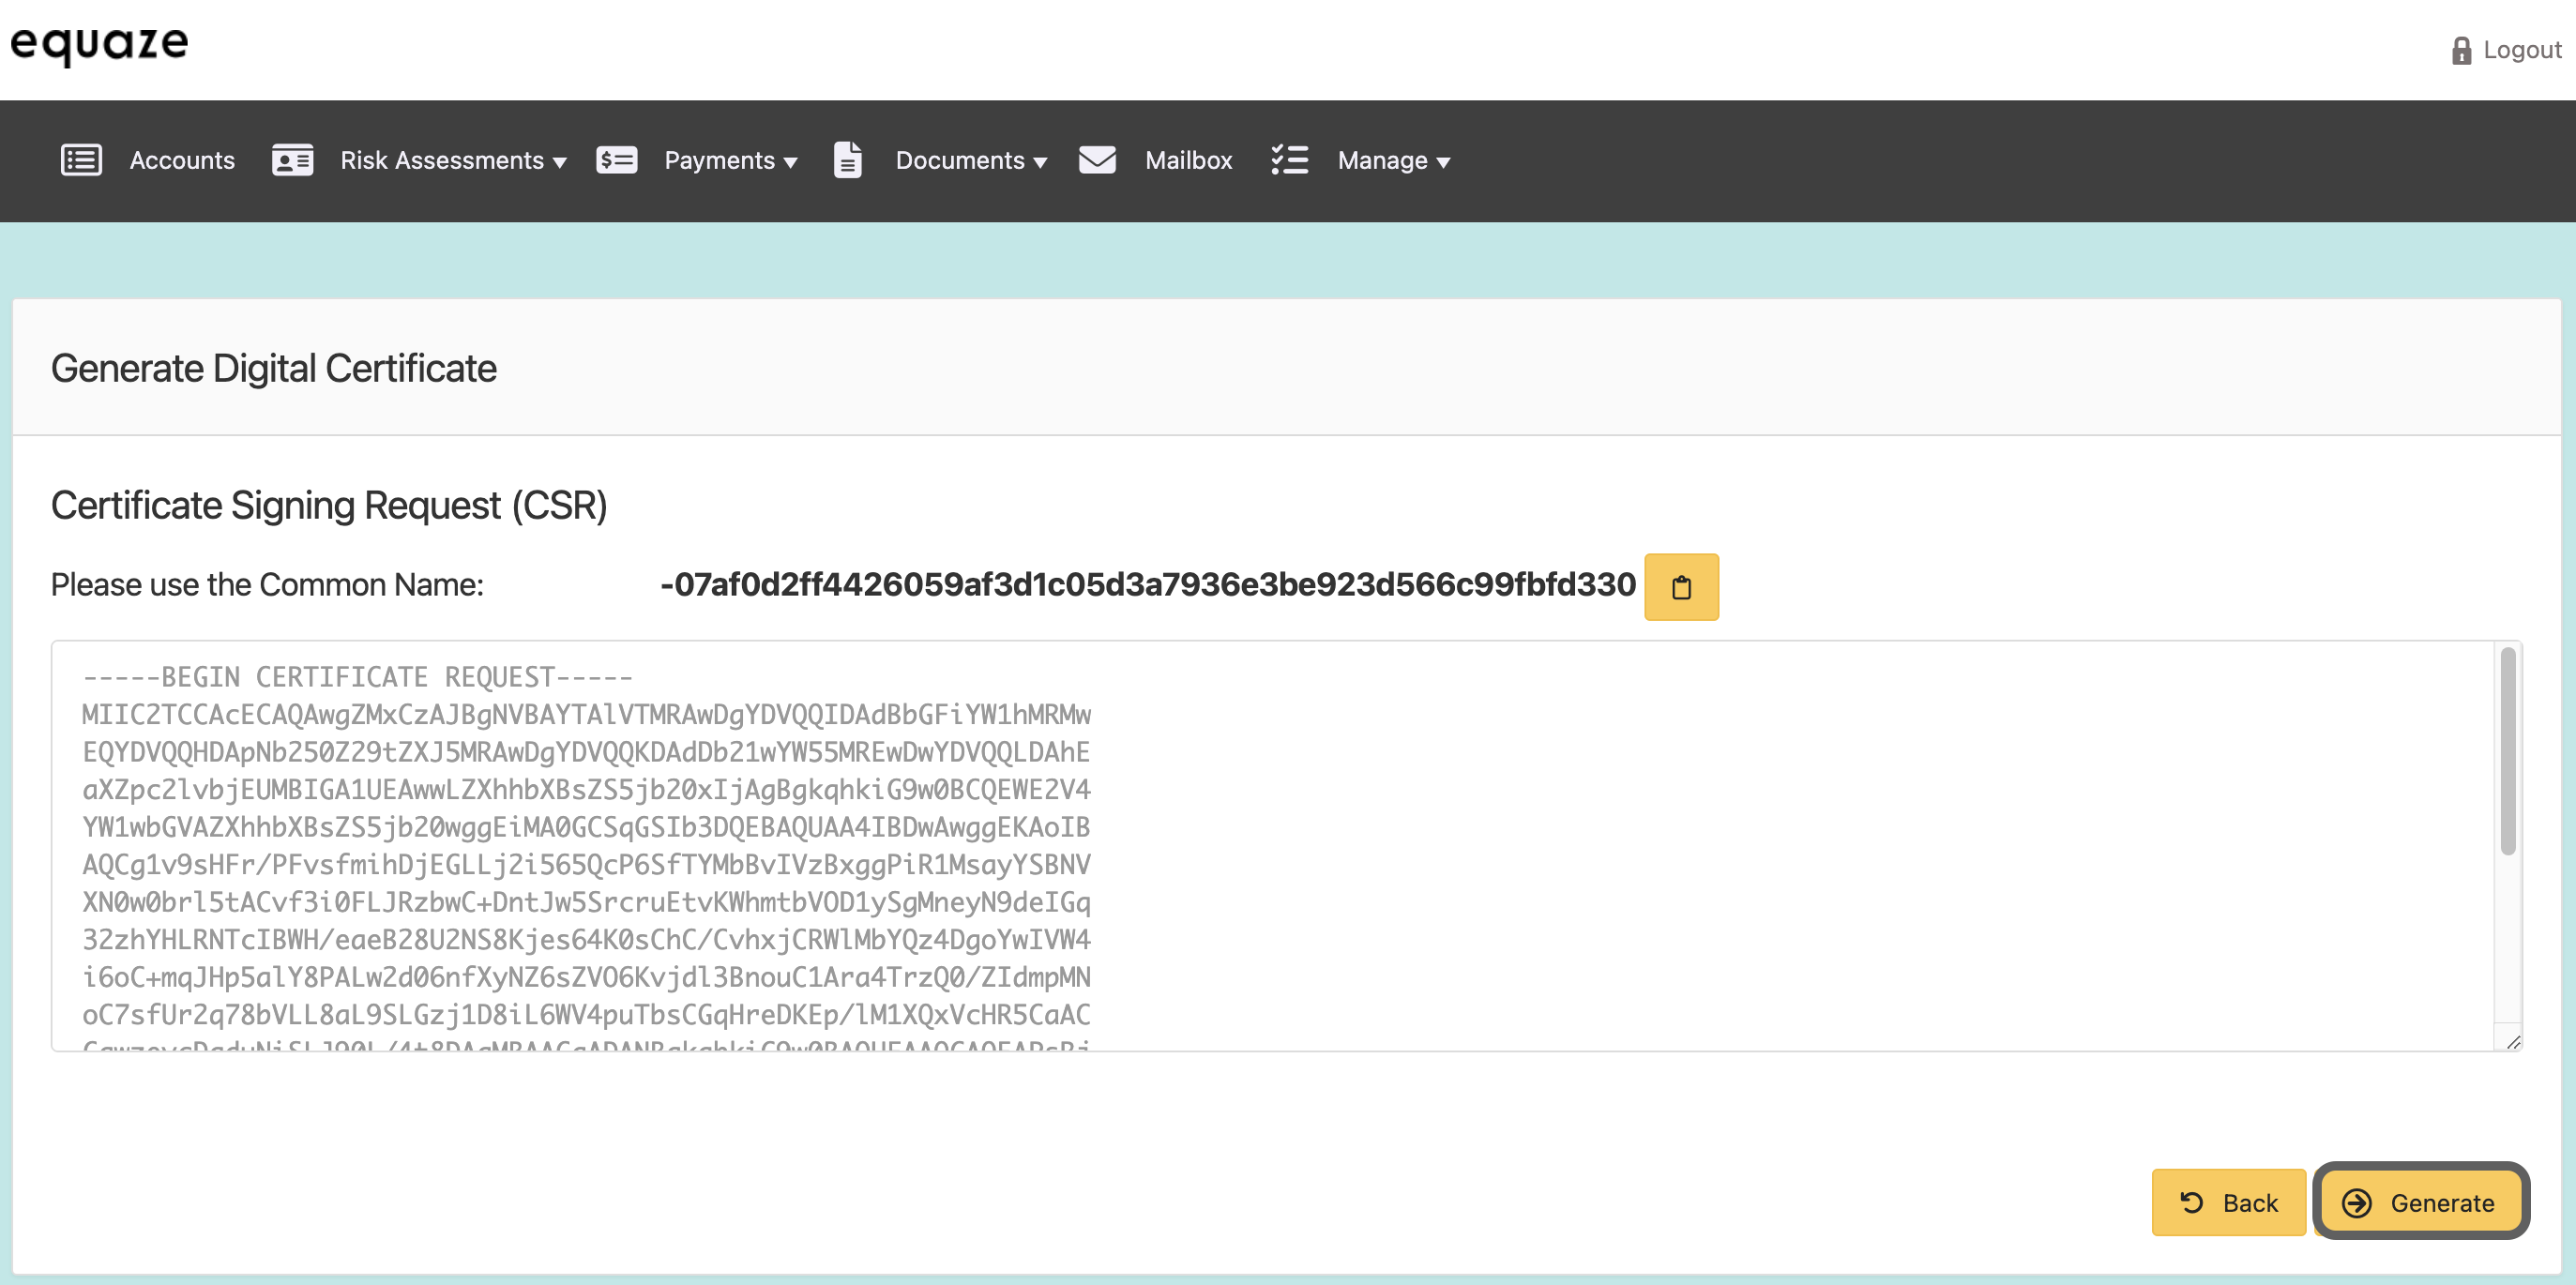
Task: Click the Mailbox envelope icon
Action: pos(1097,160)
